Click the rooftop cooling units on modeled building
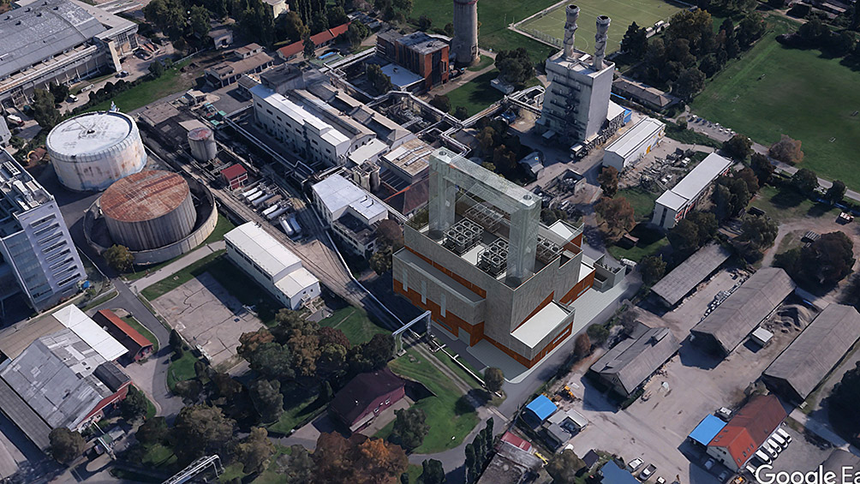The height and width of the screenshot is (484, 860). click(480, 244)
